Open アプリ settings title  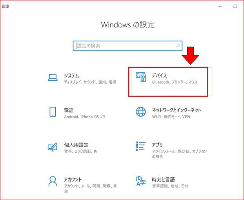point(157,145)
